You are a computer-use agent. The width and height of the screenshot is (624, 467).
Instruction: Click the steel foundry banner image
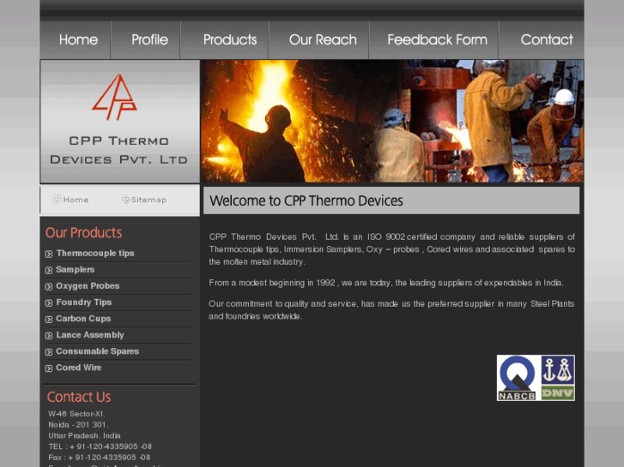(x=392, y=121)
